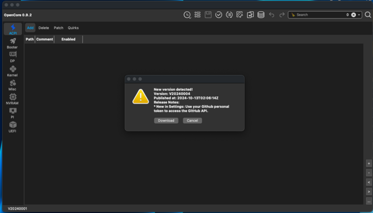Expand the search field dropdown arrow
This screenshot has width=373, height=213.
[359, 15]
